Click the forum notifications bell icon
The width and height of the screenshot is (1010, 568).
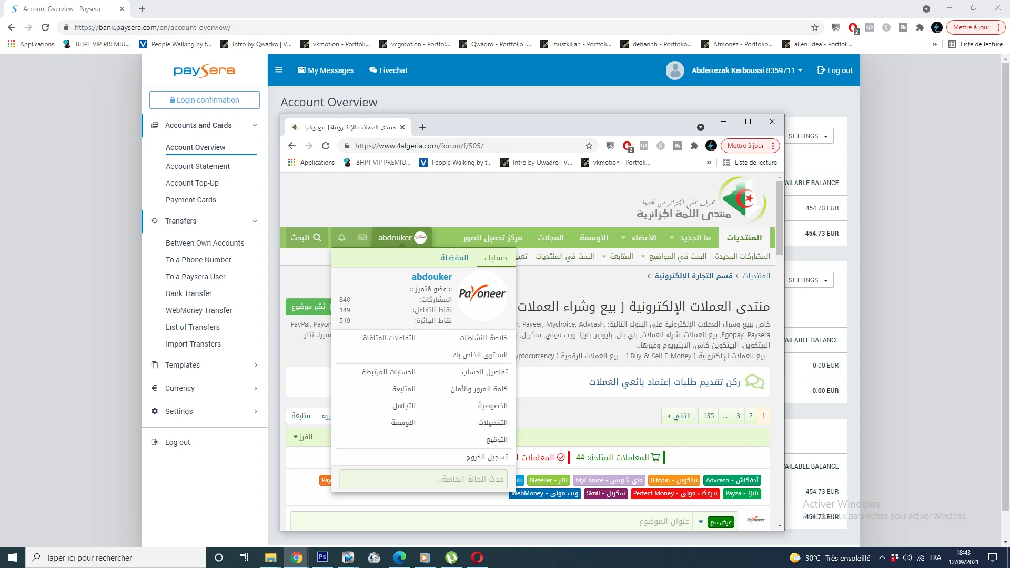pos(341,238)
